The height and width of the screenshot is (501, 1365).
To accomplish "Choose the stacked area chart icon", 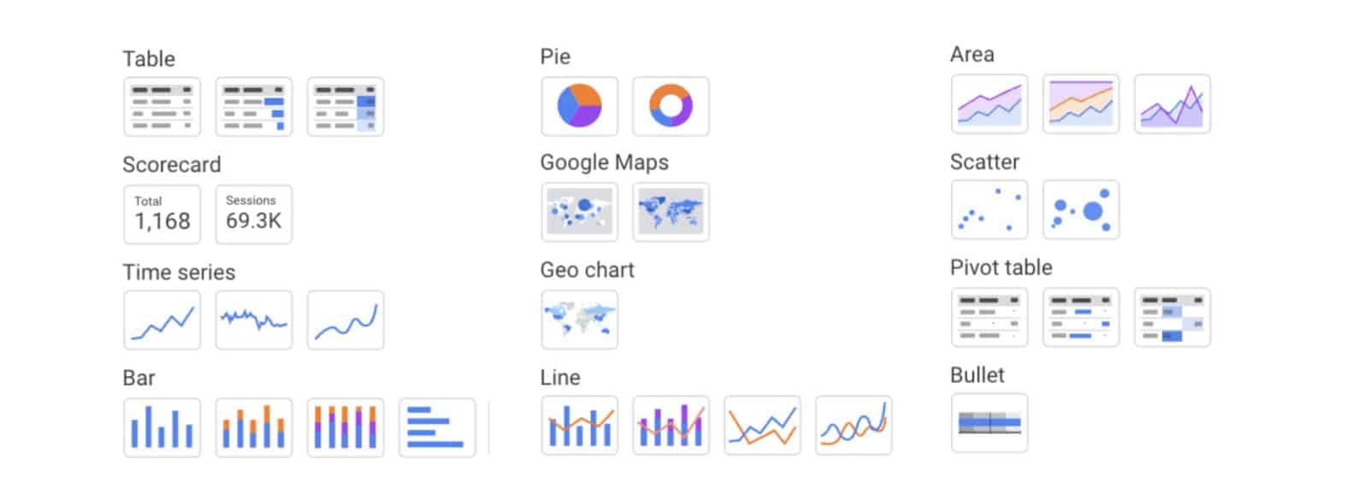I will (x=1081, y=103).
